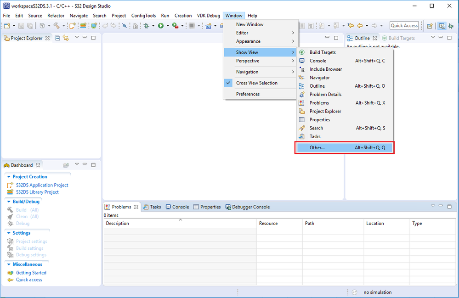
Task: Click the green Run toolbar button
Action: pos(161,26)
